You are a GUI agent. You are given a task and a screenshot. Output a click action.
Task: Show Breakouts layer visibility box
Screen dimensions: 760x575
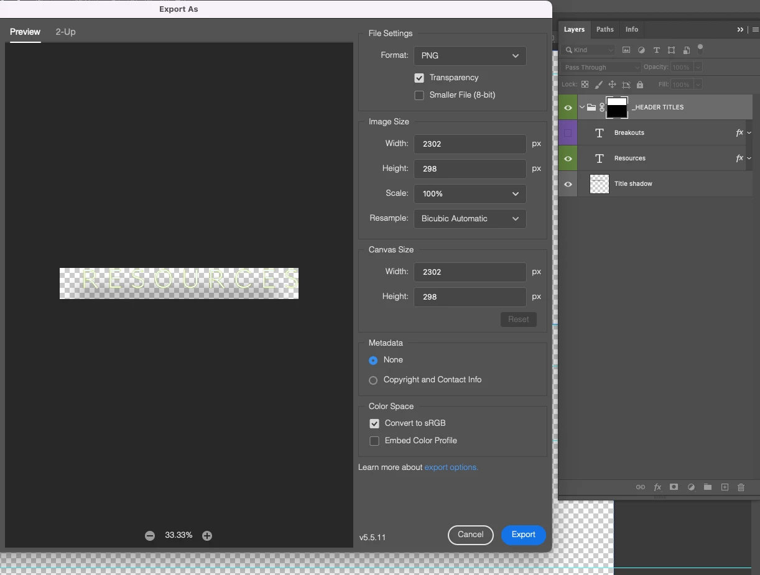568,133
